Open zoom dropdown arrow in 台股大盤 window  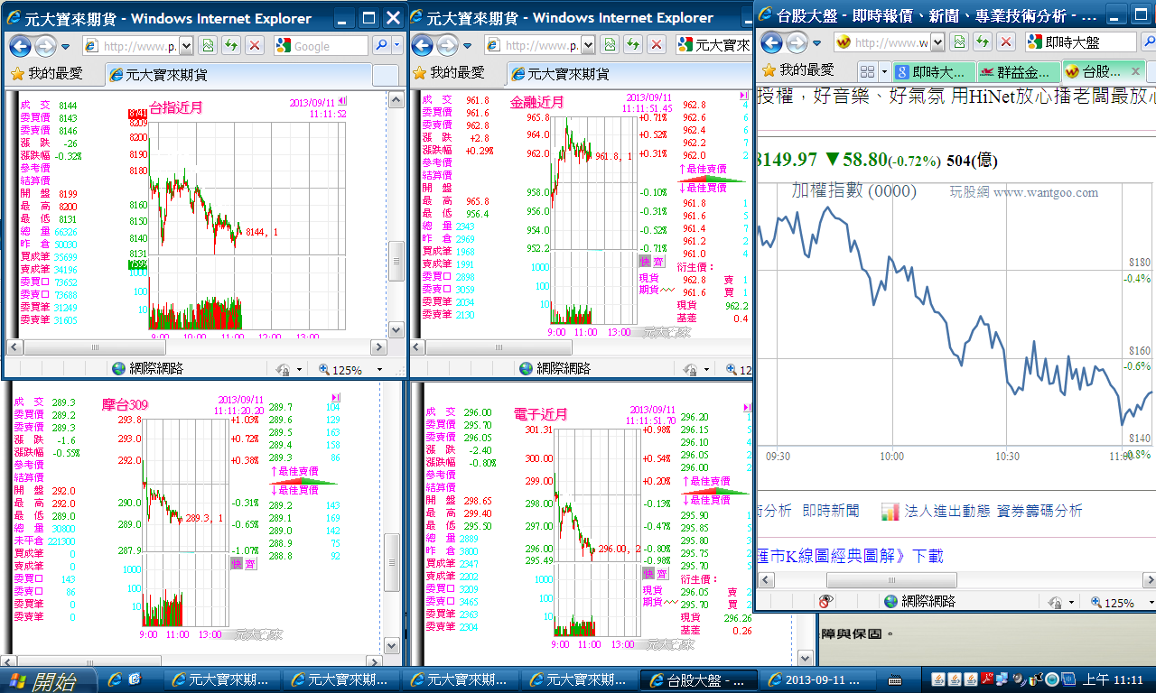[x=1151, y=602]
